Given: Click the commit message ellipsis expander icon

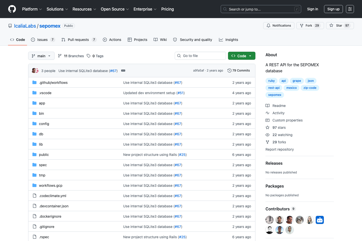Looking at the screenshot, I should click(123, 71).
